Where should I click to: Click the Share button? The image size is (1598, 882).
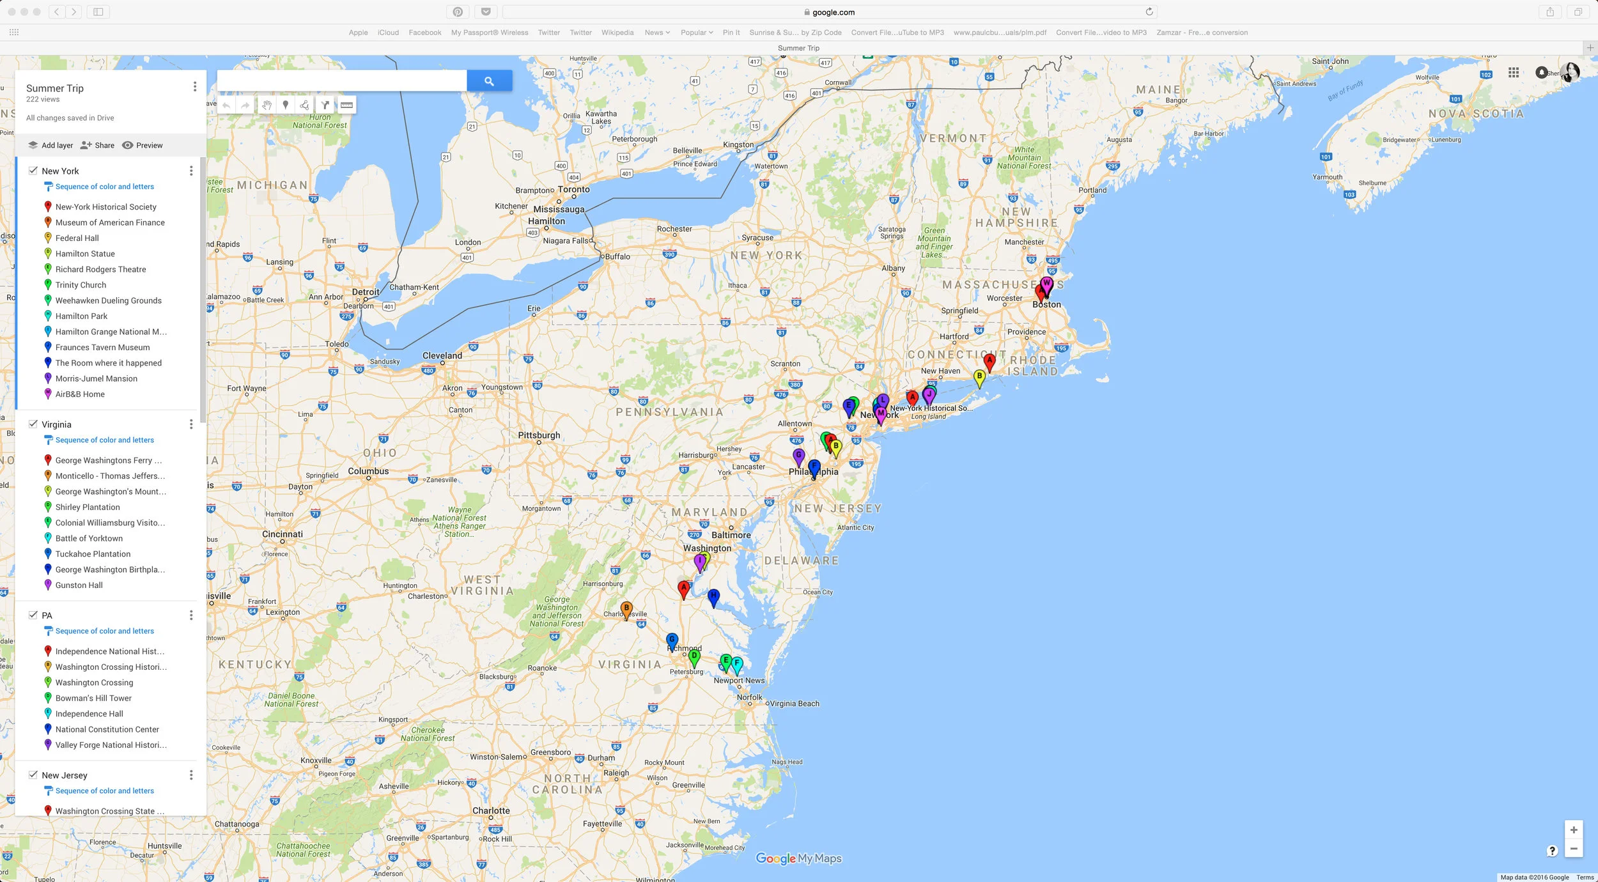click(97, 145)
